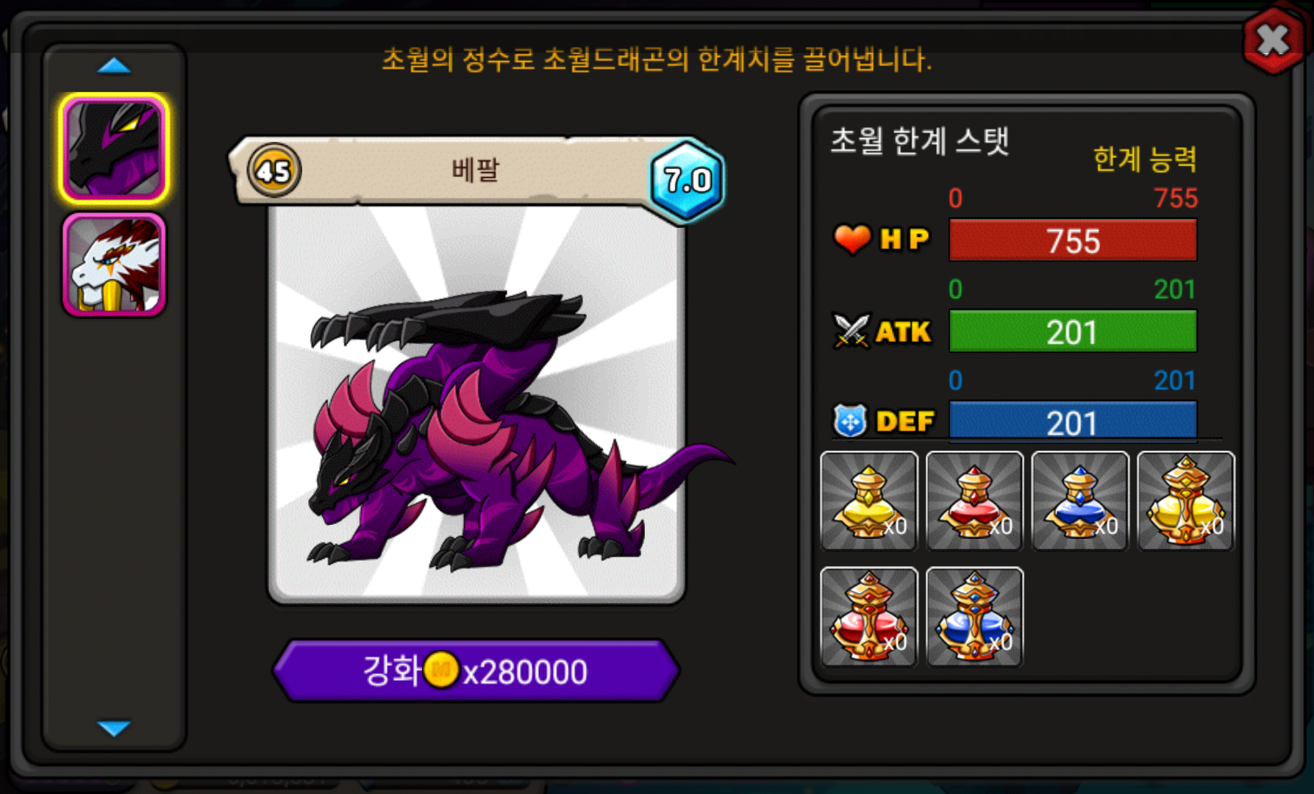This screenshot has width=1314, height=794.
Task: Click the 강화 x280000 enhance button
Action: (476, 670)
